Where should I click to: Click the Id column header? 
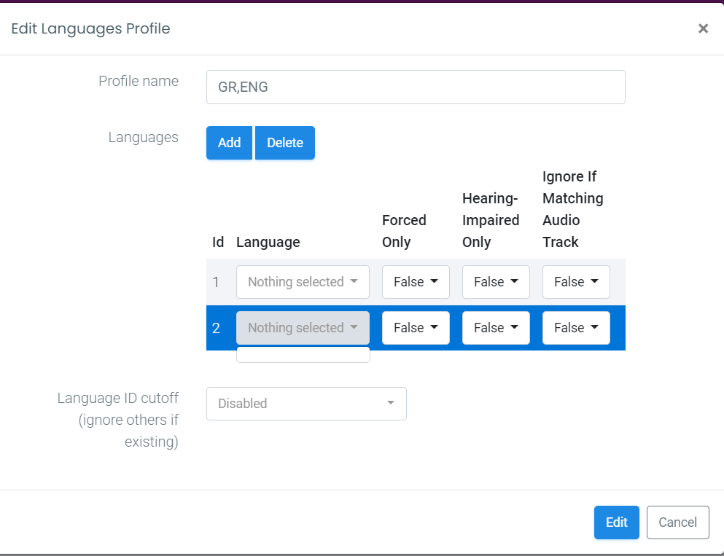click(x=218, y=242)
